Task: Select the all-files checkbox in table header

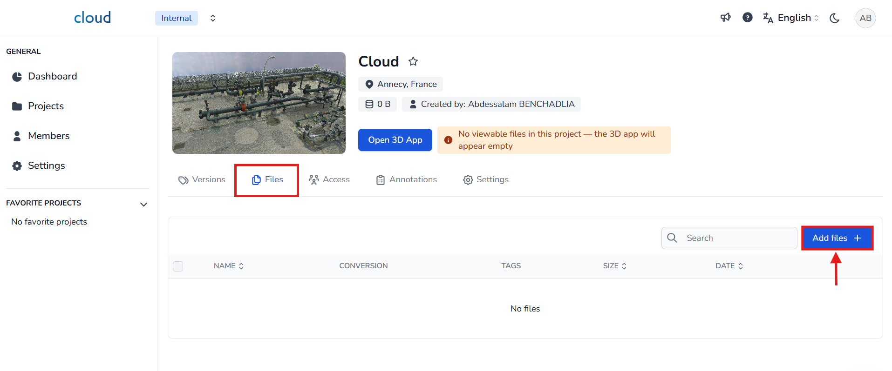Action: tap(178, 266)
